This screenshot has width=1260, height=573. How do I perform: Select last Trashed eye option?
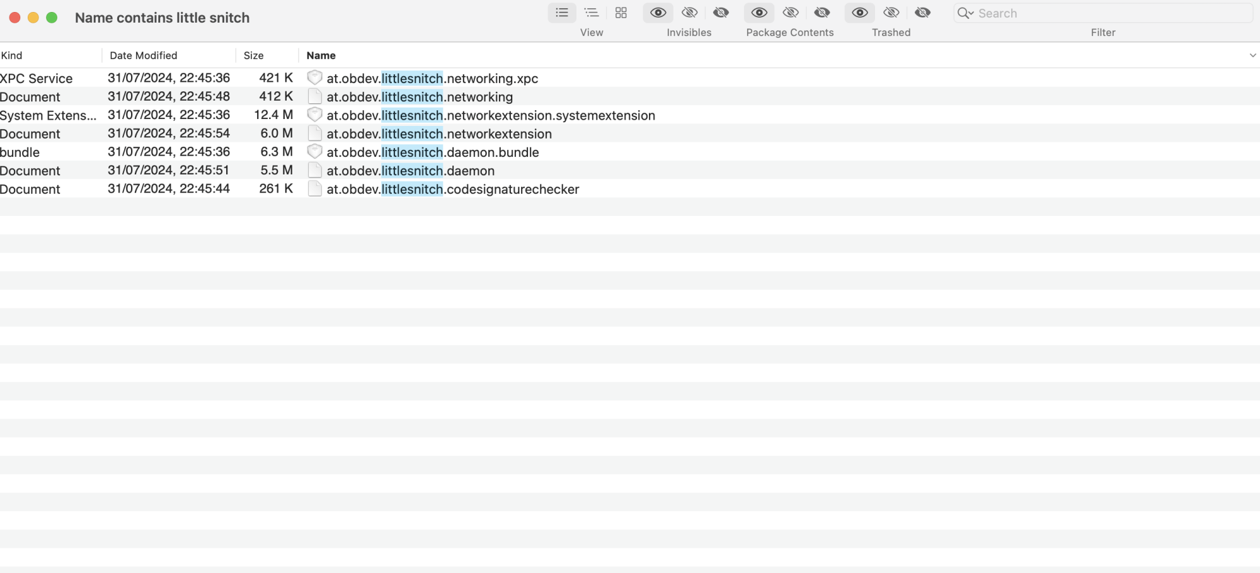click(923, 13)
